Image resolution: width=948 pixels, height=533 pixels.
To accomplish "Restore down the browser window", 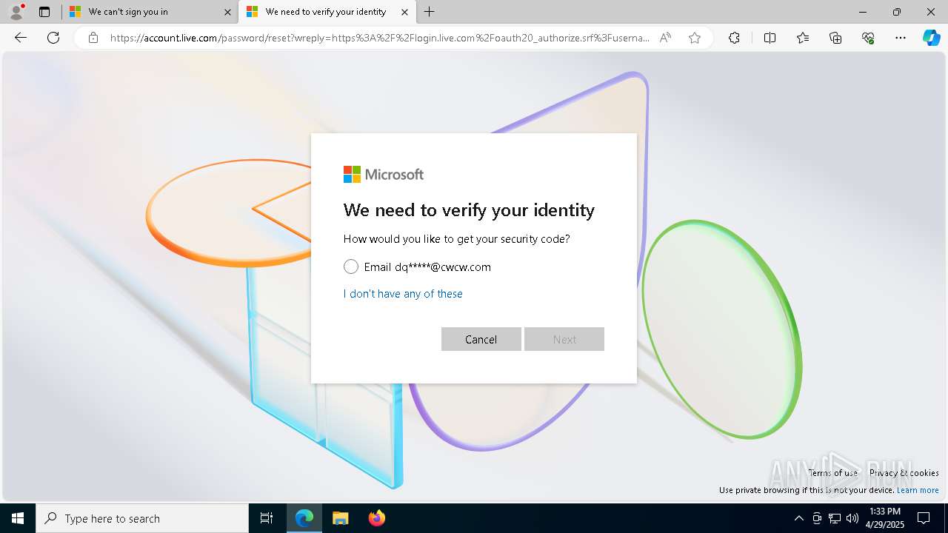I will 897,12.
